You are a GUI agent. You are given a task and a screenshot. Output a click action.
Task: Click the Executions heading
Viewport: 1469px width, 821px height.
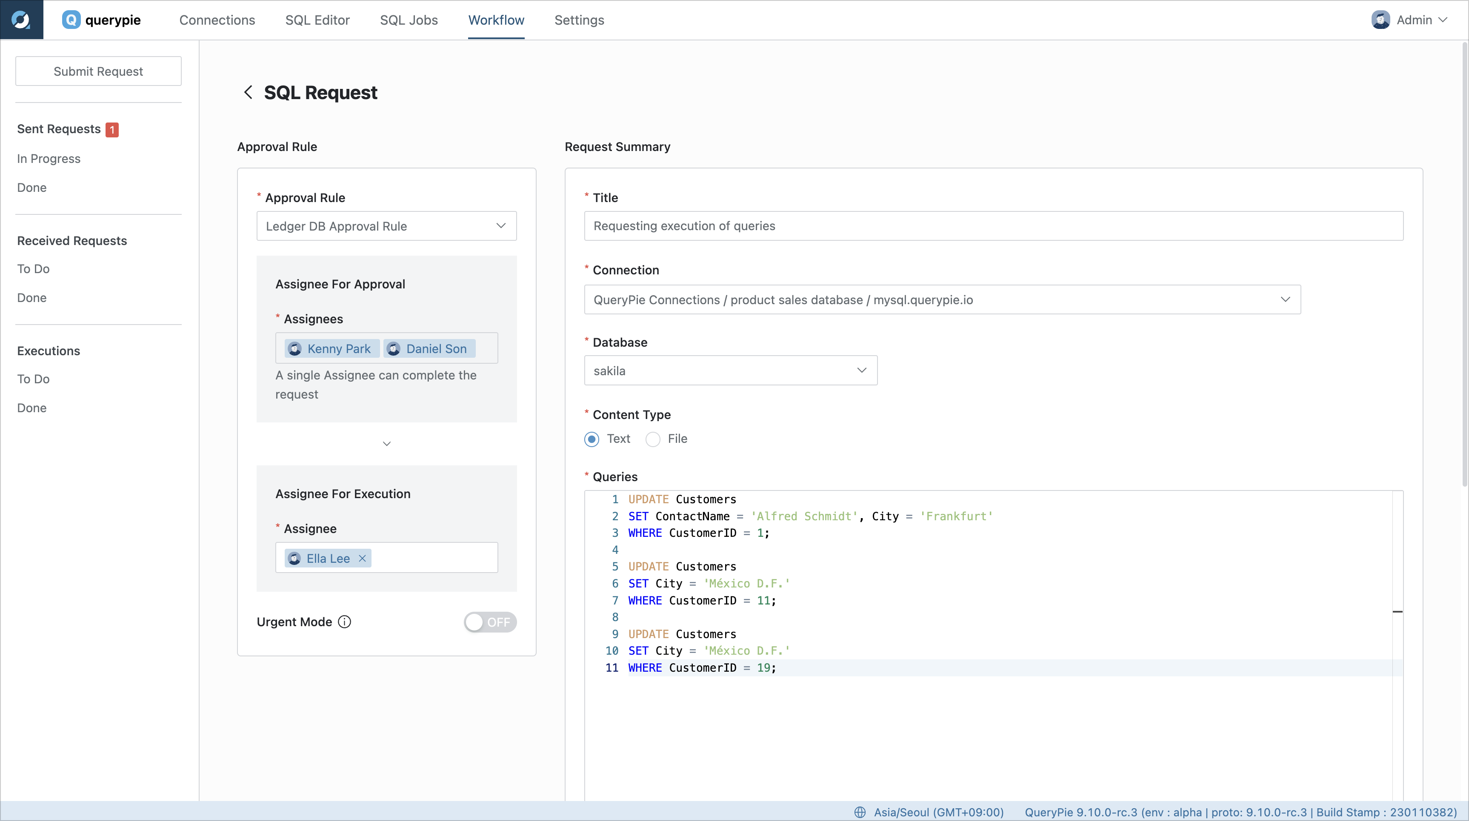coord(49,351)
